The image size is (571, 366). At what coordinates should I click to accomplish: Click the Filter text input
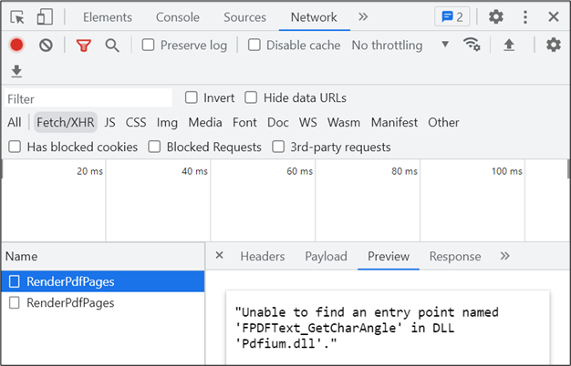click(x=88, y=98)
